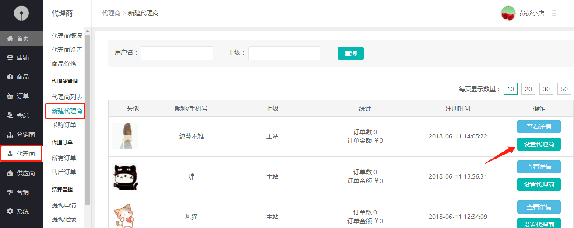Click the system (系统) gear icon

(10, 211)
